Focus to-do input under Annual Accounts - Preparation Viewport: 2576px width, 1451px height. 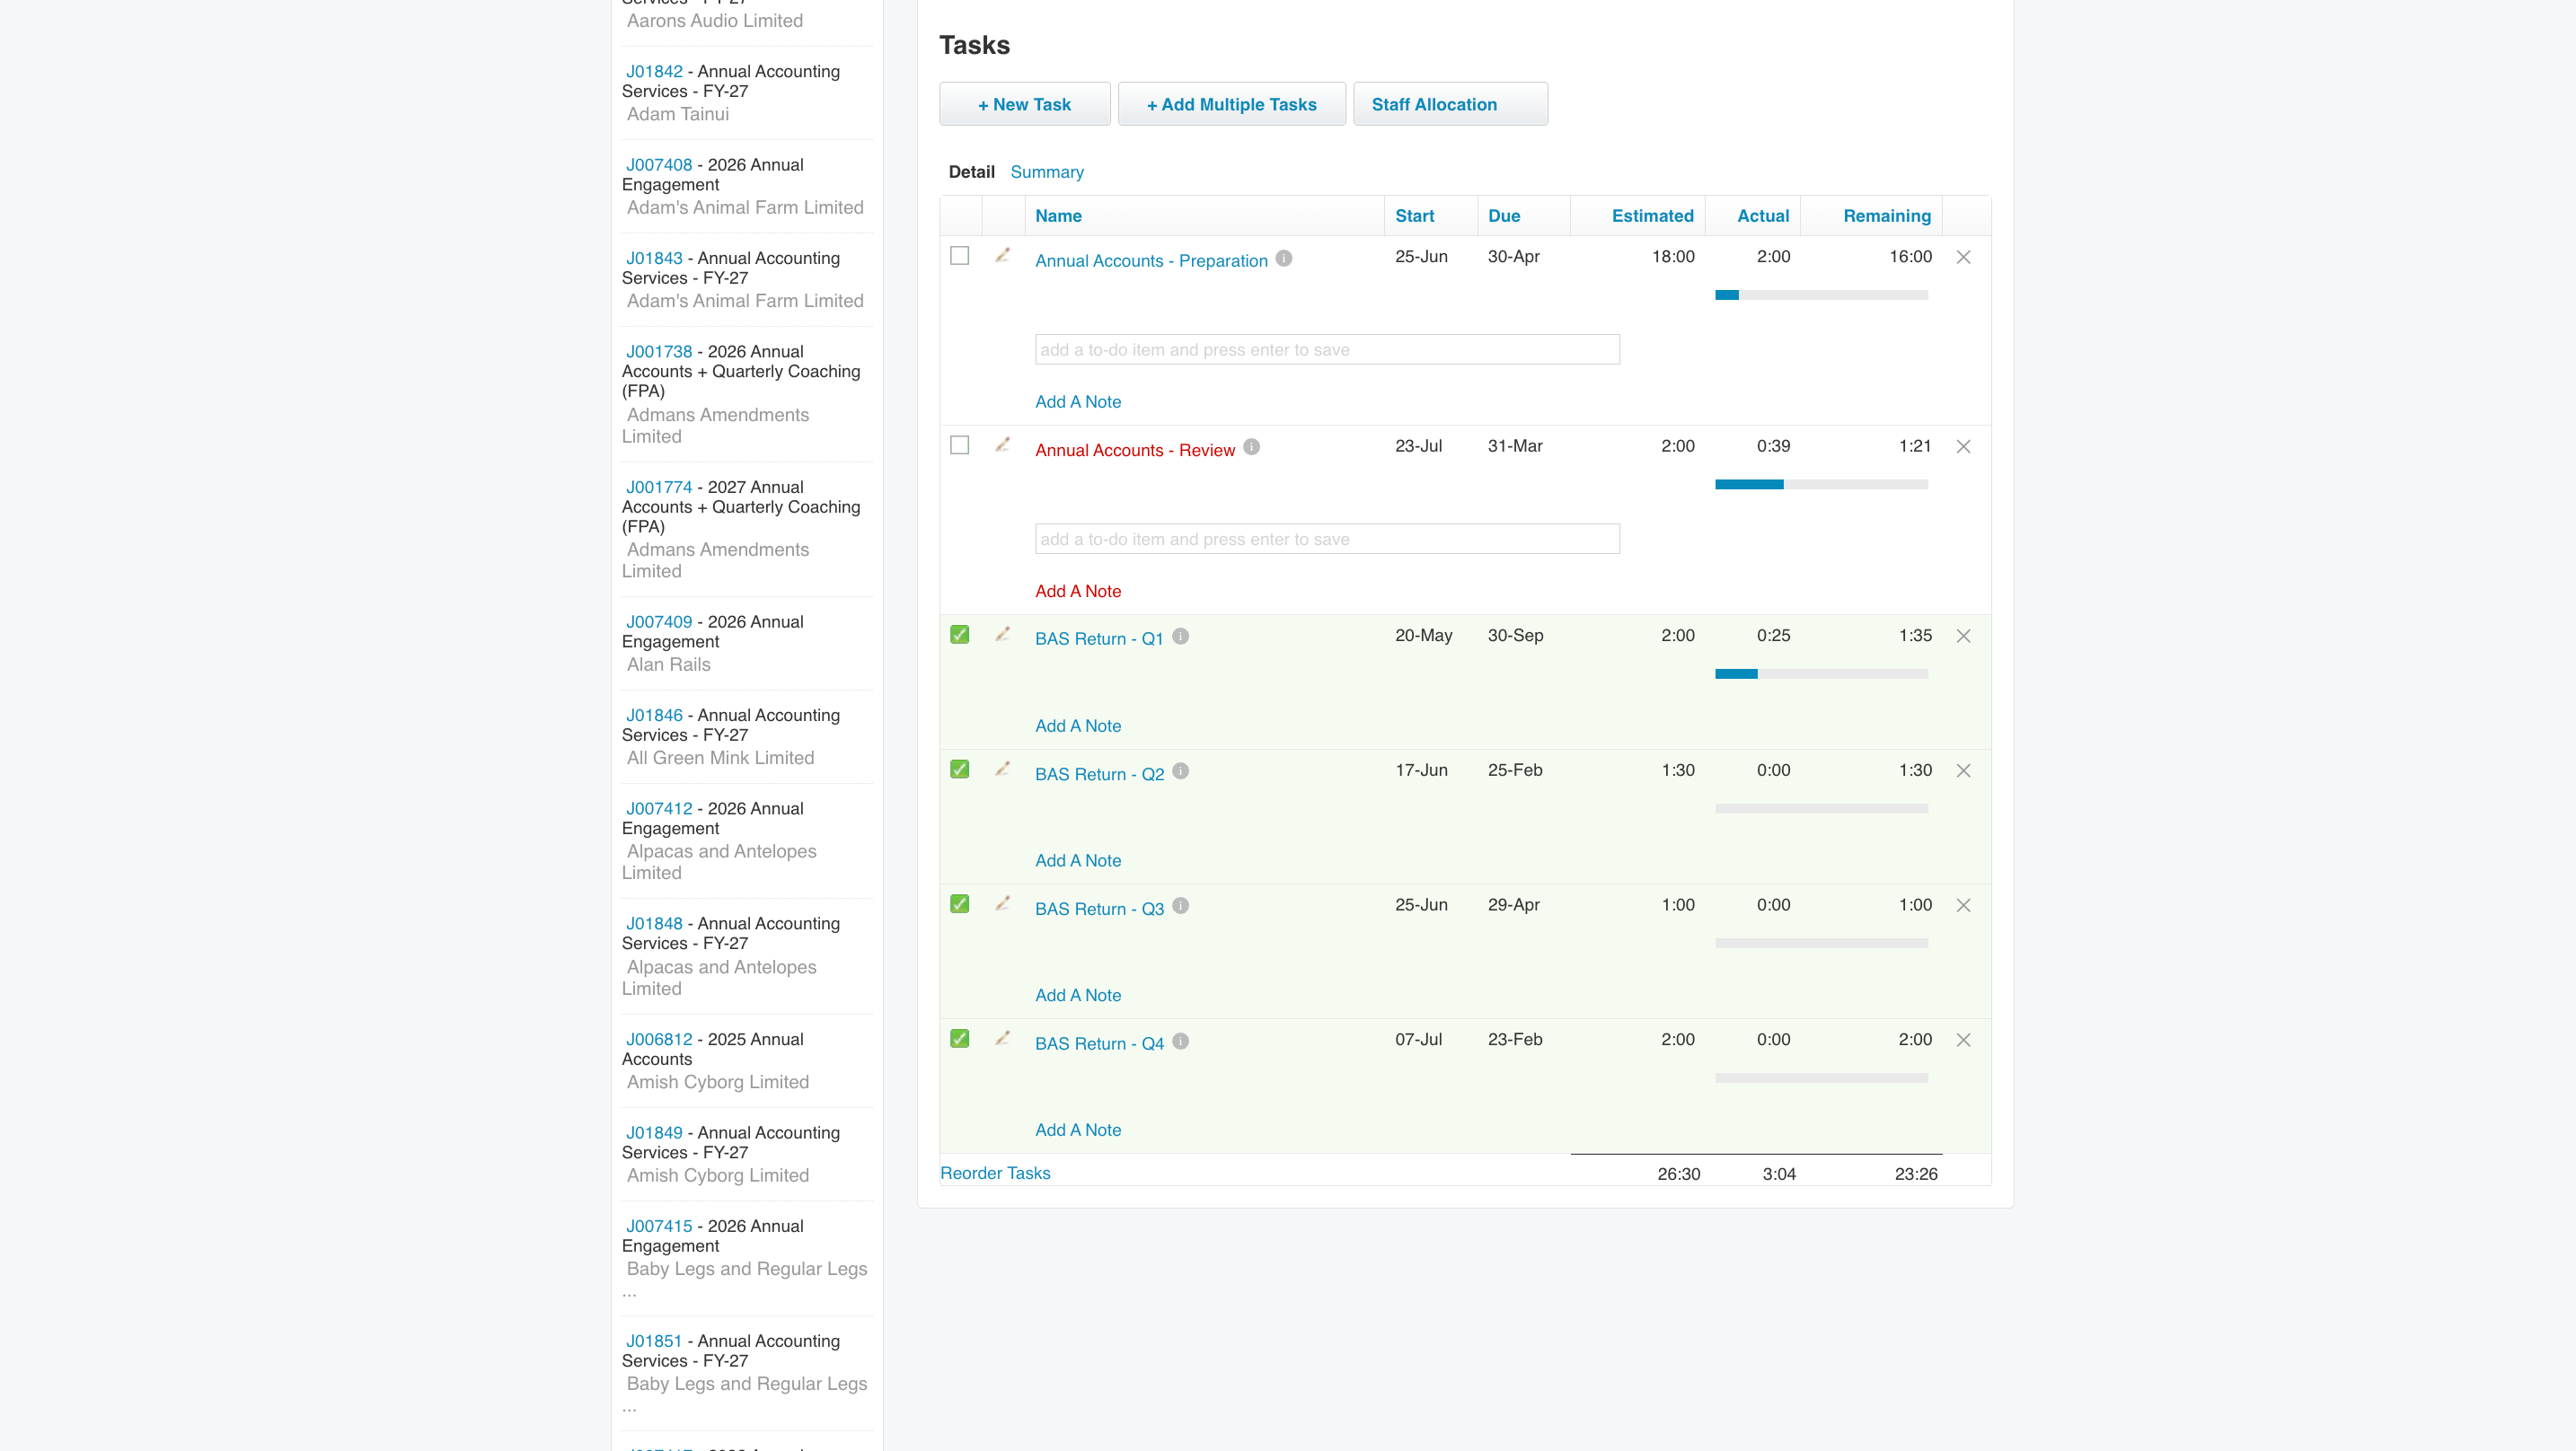(x=1327, y=350)
